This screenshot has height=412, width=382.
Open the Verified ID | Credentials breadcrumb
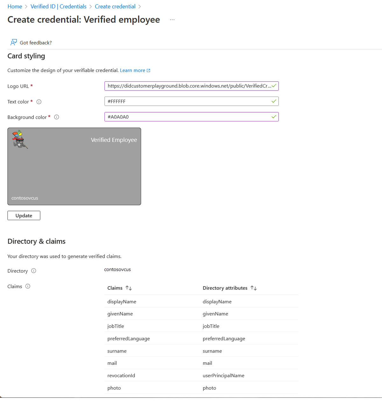click(58, 6)
